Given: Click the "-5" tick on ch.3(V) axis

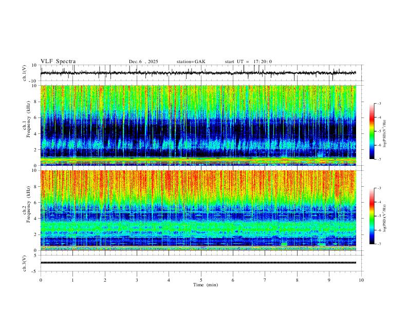Looking at the screenshot, I should pyautogui.click(x=35, y=271).
